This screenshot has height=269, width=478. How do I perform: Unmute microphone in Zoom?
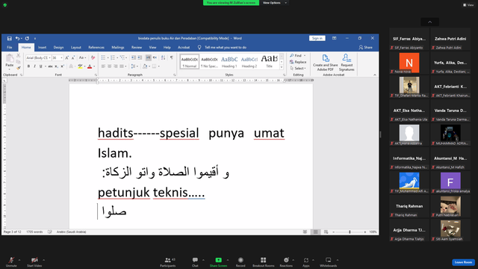pyautogui.click(x=11, y=262)
